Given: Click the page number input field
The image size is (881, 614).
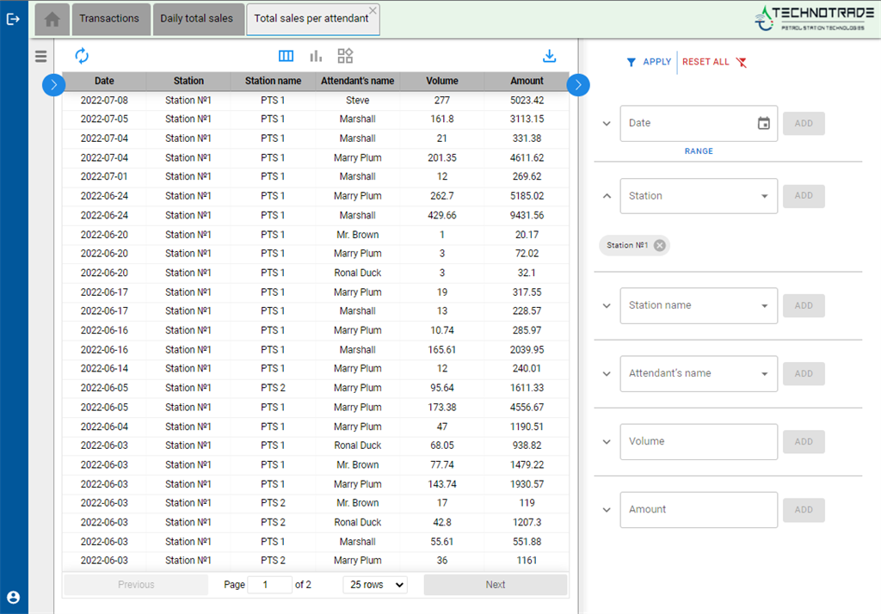Looking at the screenshot, I should pos(269,585).
